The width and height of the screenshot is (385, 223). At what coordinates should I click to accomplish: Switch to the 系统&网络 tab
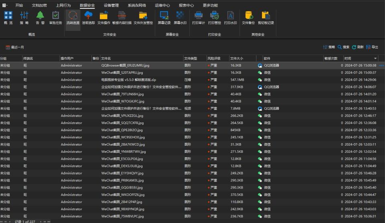tap(137, 5)
